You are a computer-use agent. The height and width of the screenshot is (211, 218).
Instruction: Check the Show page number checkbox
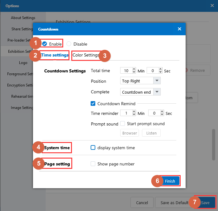[93, 164]
